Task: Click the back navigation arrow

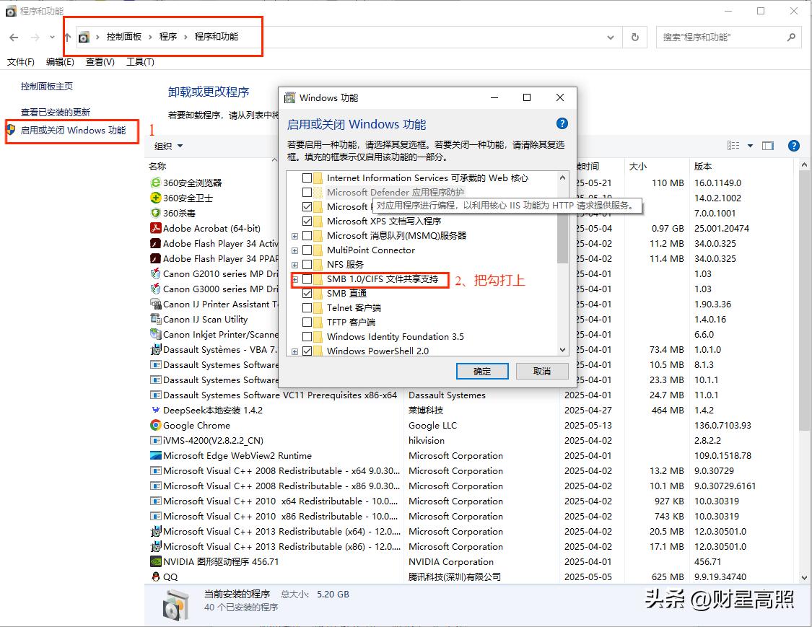Action: pos(14,37)
